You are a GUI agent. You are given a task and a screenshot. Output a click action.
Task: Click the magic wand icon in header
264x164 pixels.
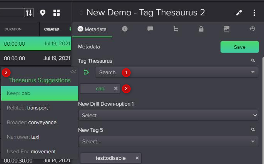[x=239, y=13]
